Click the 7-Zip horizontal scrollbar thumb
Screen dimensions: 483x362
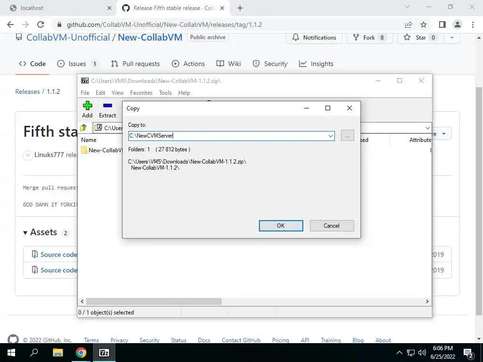(x=154, y=301)
